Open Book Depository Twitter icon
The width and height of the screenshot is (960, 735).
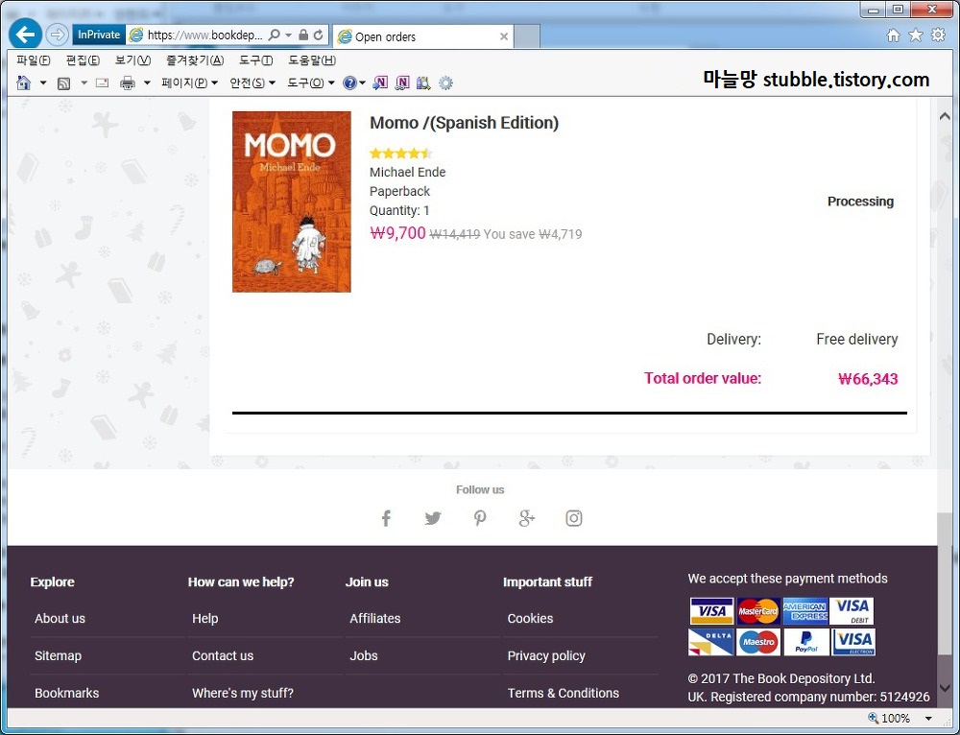pyautogui.click(x=433, y=518)
